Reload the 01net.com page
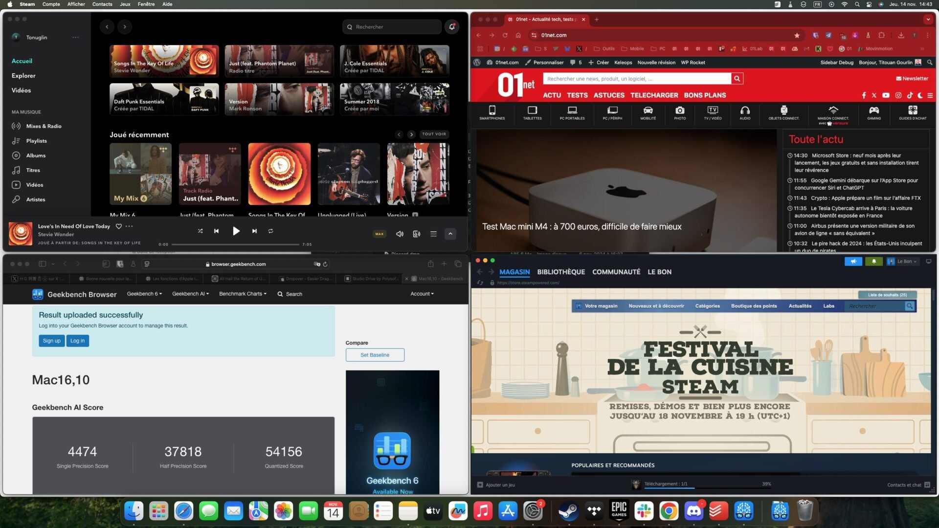 pos(505,35)
